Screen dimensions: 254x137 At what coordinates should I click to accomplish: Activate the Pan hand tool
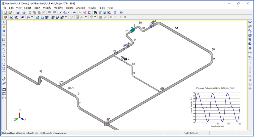[4, 27]
